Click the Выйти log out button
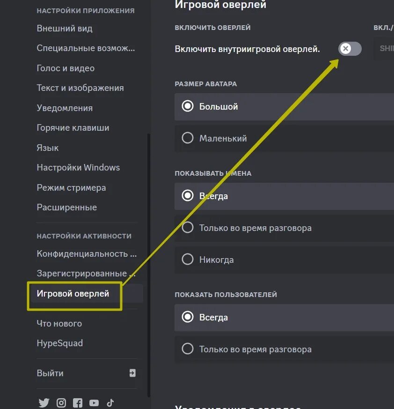394x409 pixels. pyautogui.click(x=50, y=373)
